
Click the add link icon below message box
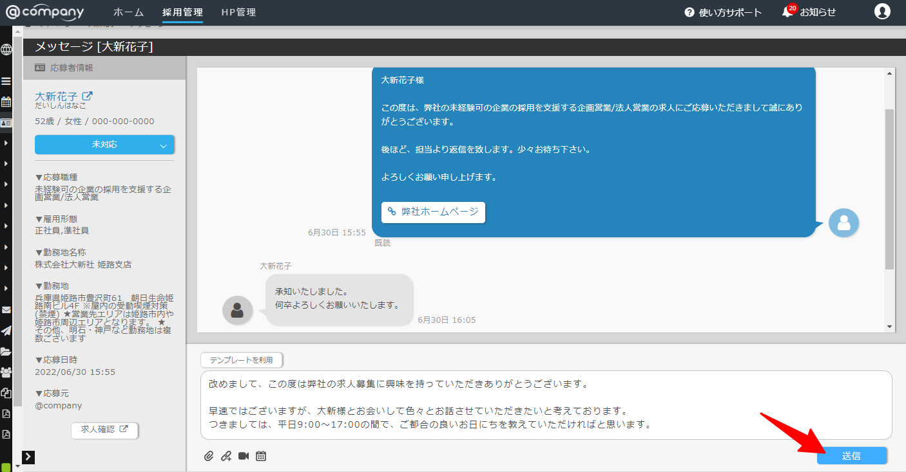coord(226,456)
